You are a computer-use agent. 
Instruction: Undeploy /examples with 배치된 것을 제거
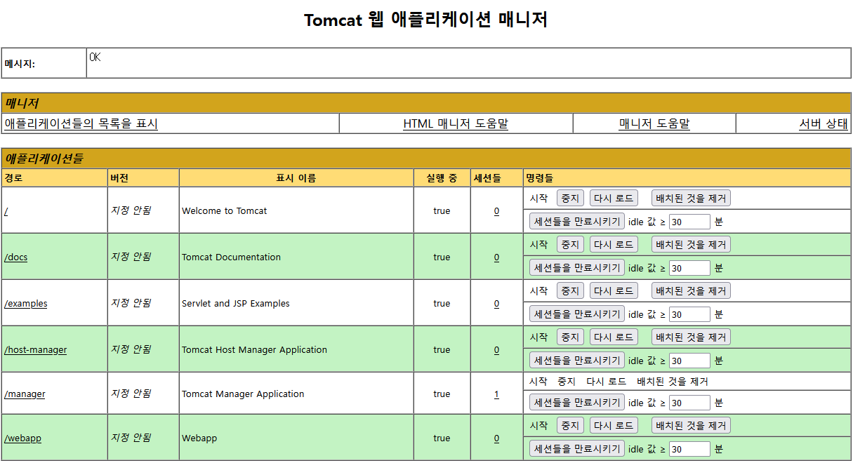692,291
